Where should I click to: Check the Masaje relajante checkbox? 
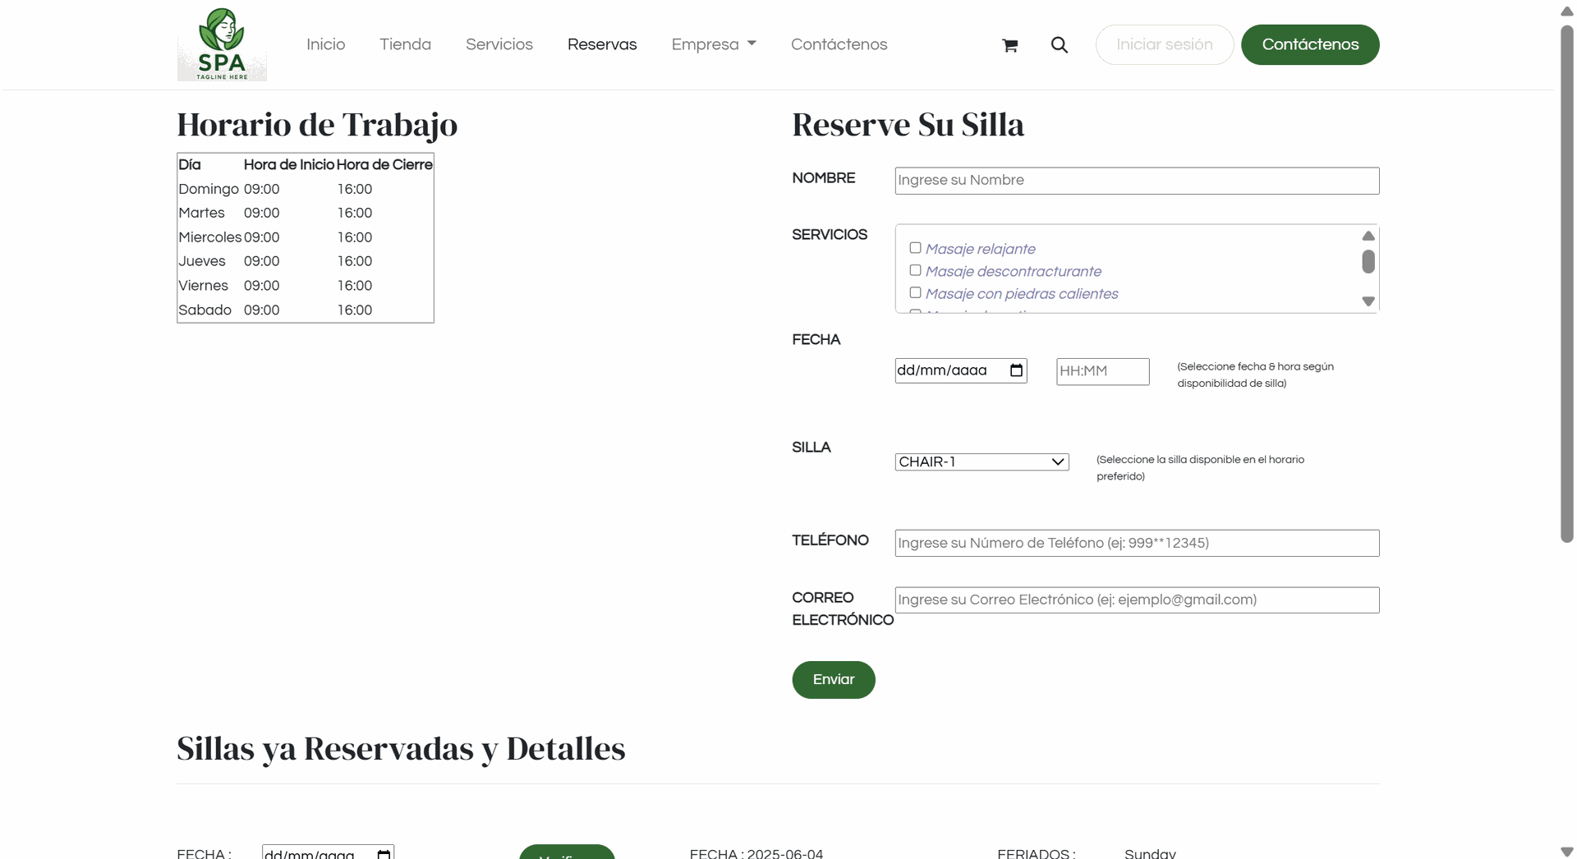point(915,248)
